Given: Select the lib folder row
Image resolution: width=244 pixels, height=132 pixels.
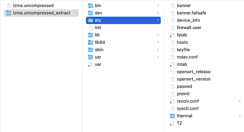Looking at the screenshot, I should pos(123,35).
